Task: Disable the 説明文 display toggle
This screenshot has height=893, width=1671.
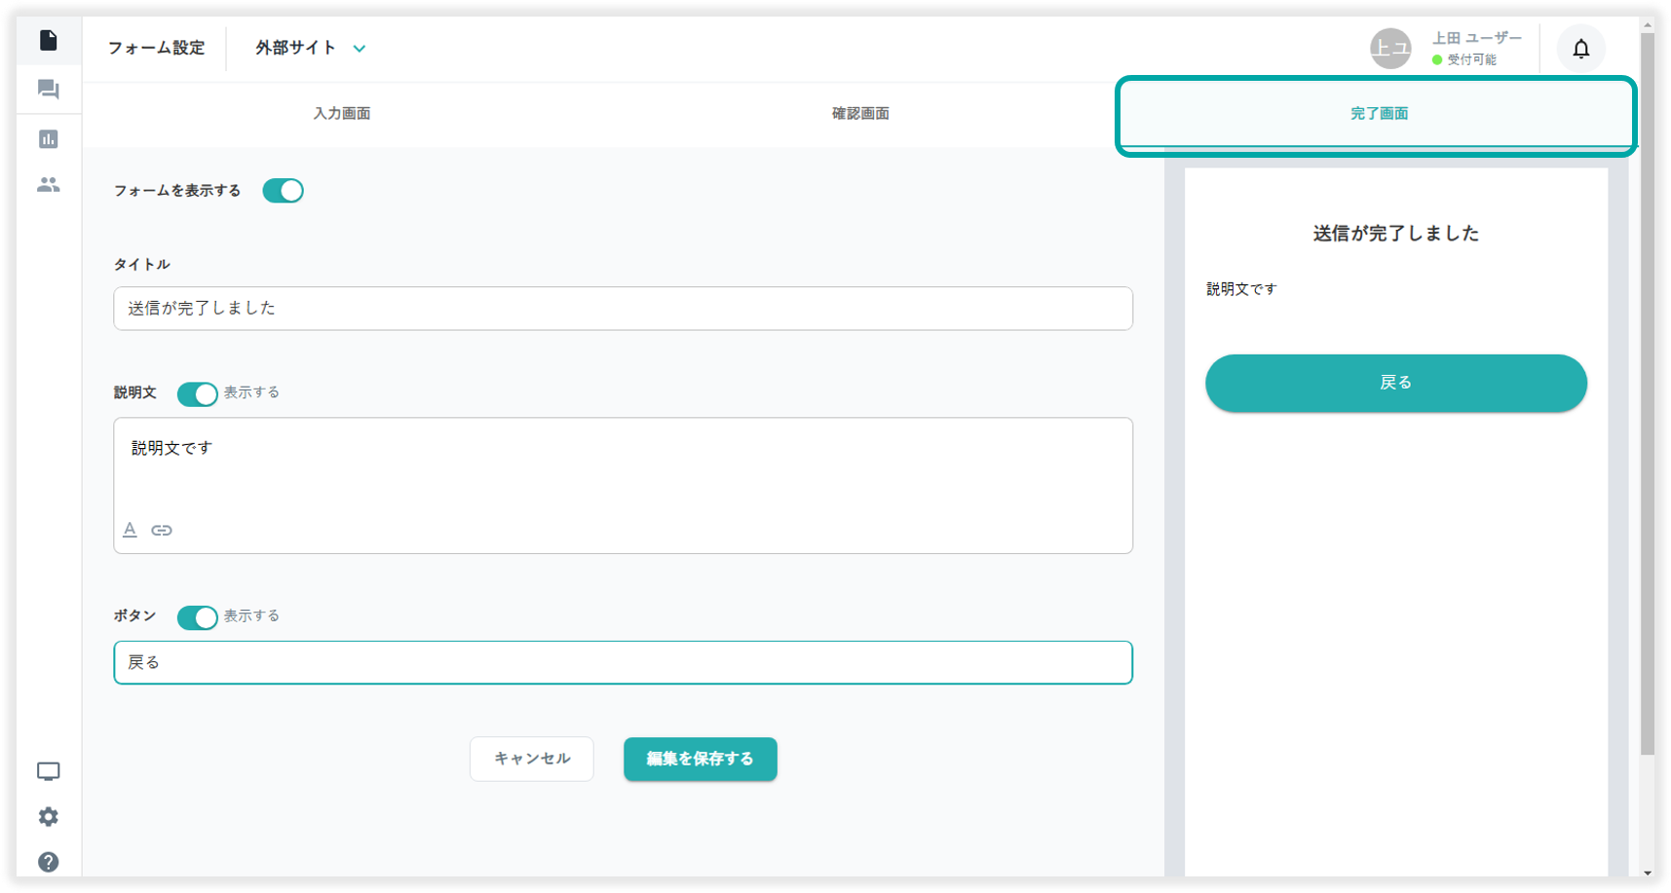Action: click(x=197, y=393)
